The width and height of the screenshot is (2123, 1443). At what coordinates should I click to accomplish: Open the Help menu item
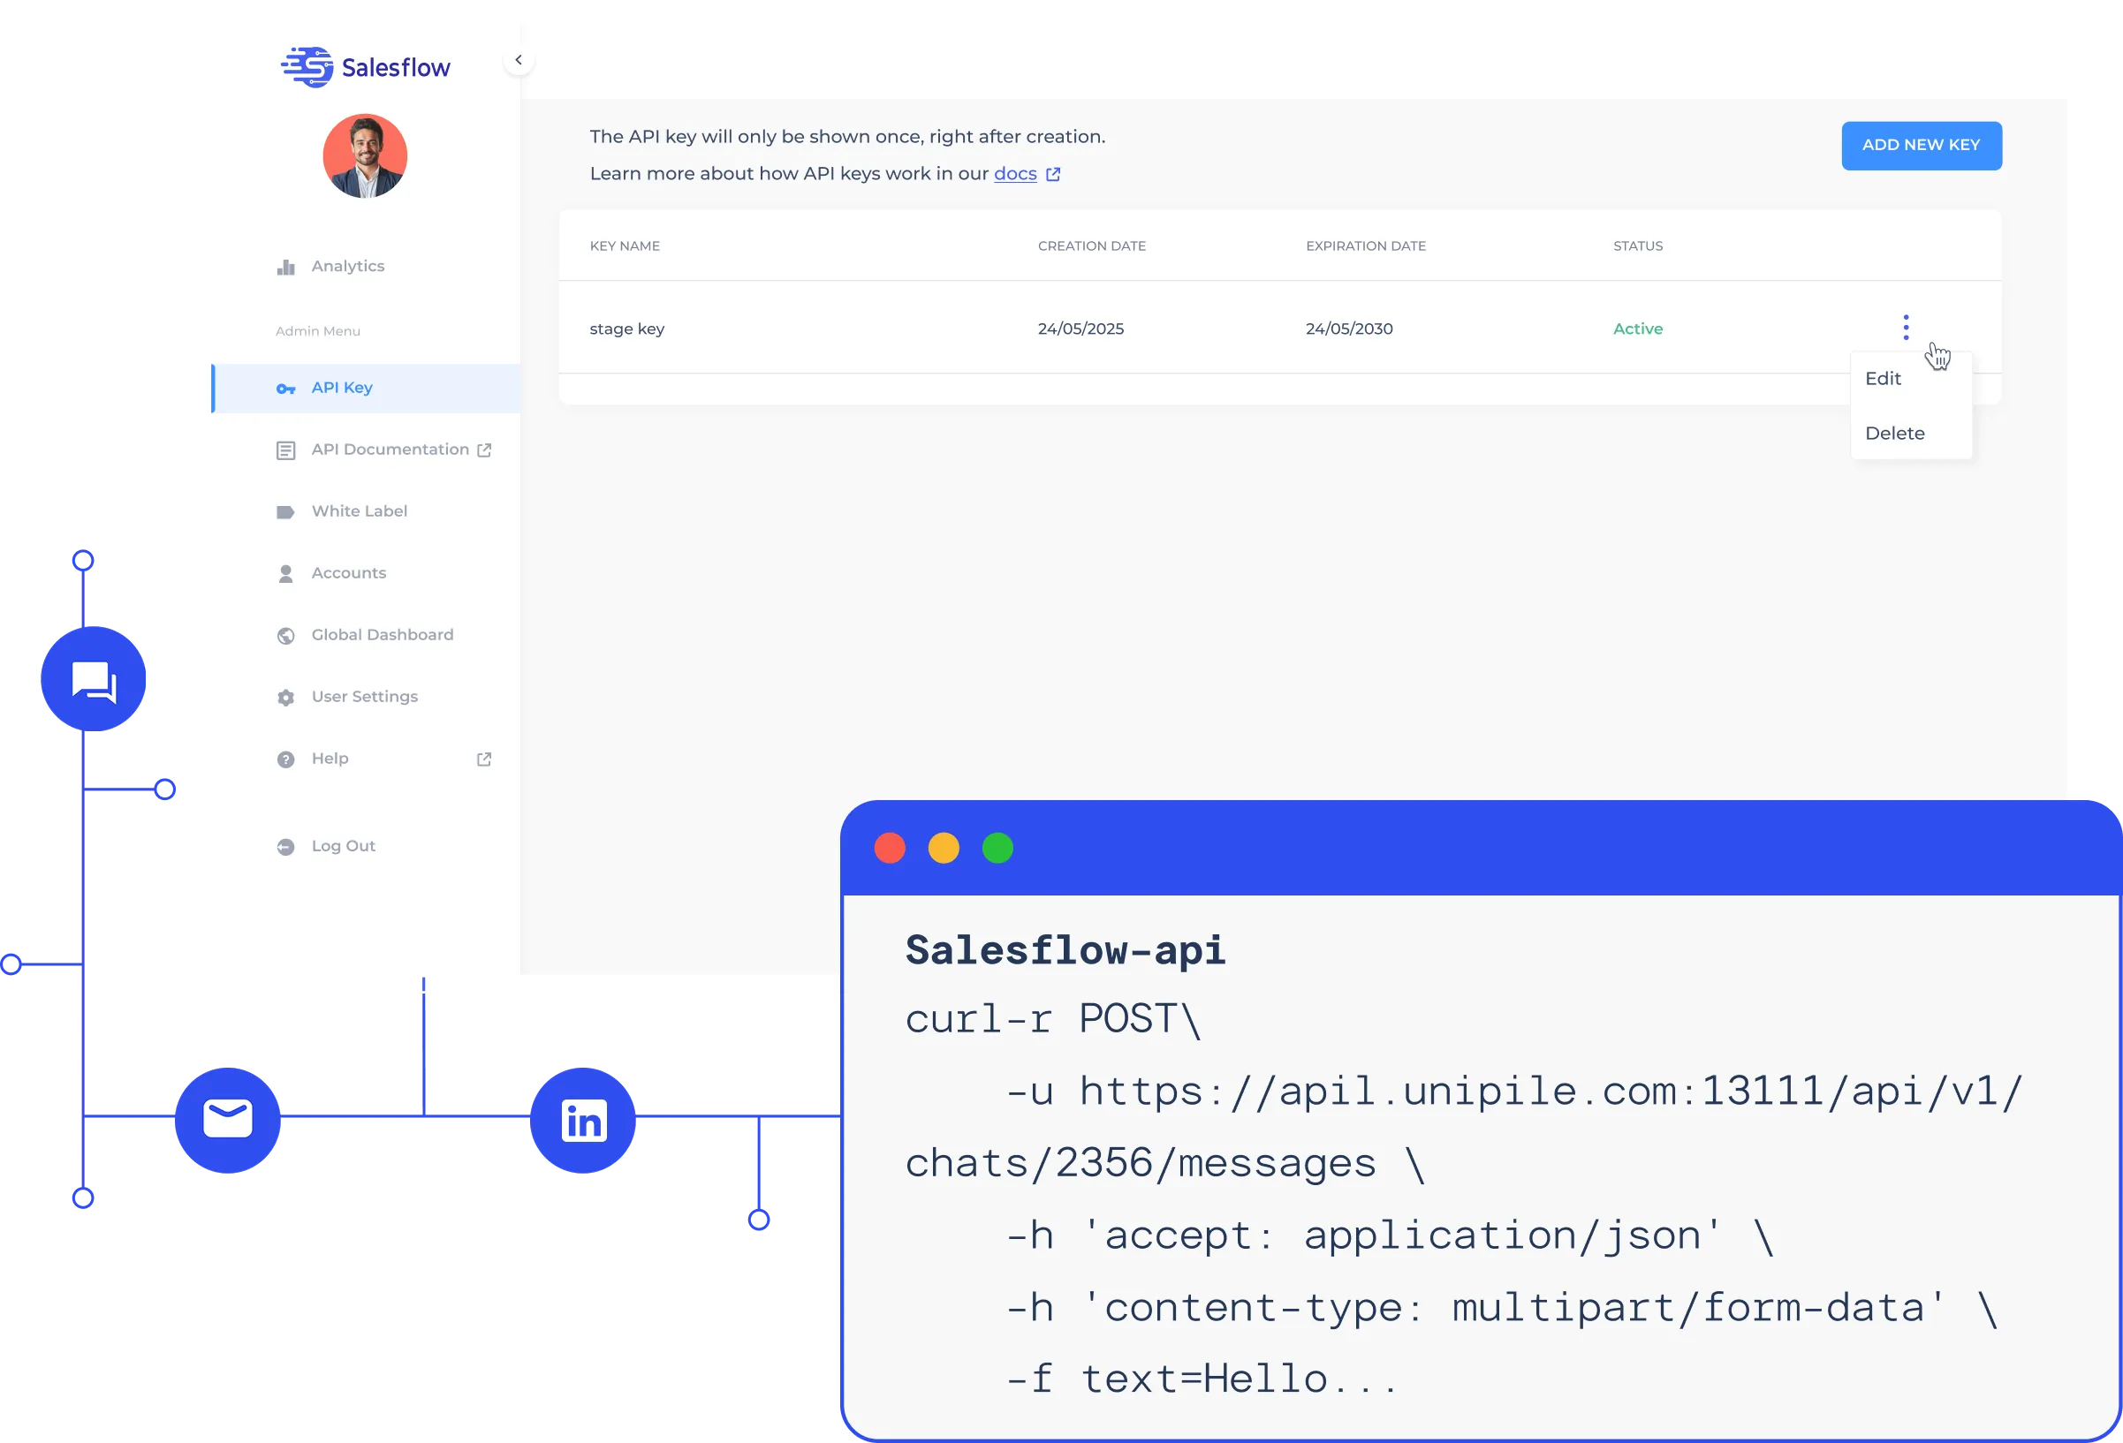click(x=330, y=758)
